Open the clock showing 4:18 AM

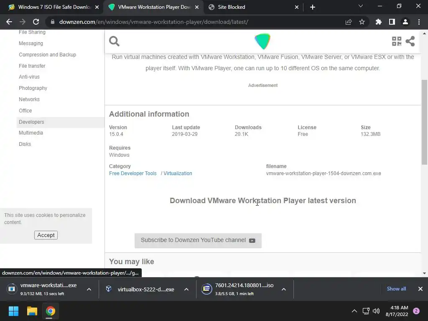[x=397, y=311]
